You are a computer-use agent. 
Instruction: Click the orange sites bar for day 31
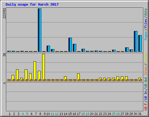click(141, 80)
